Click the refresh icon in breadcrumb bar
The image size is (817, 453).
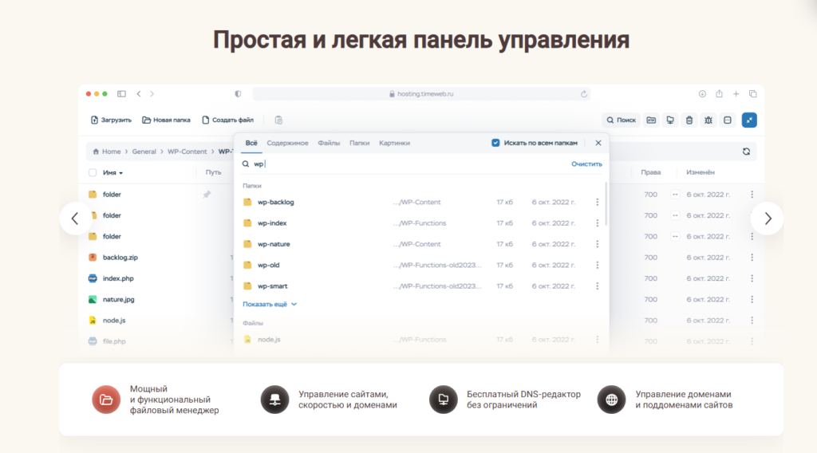coord(746,152)
